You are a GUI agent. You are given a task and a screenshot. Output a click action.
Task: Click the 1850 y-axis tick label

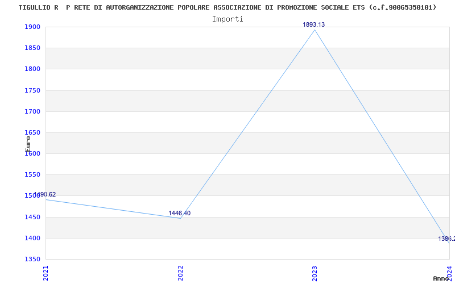click(32, 48)
